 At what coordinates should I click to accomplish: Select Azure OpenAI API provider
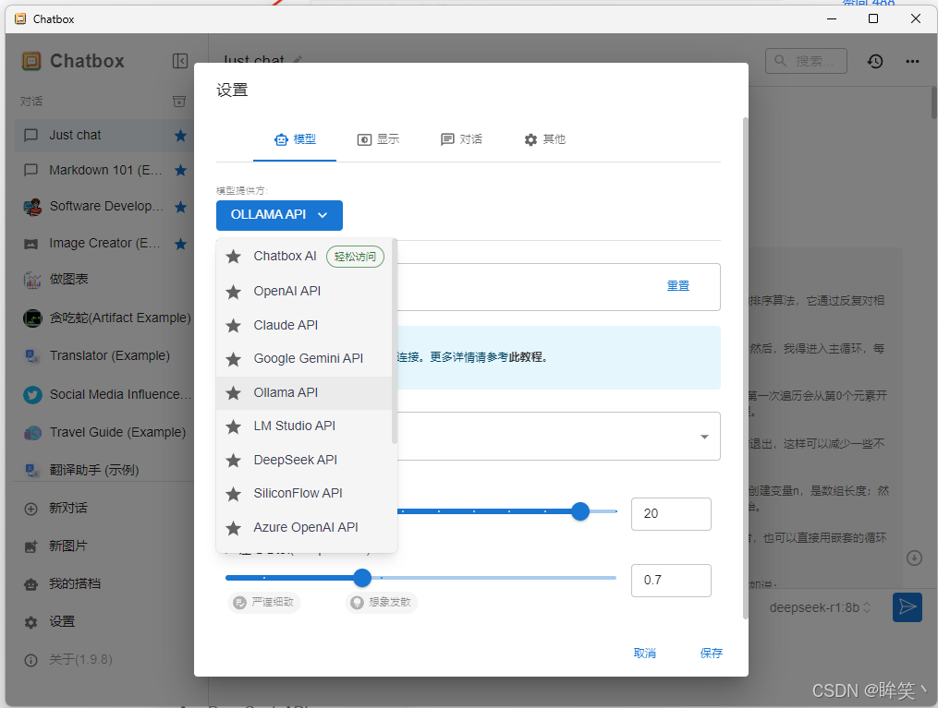304,528
